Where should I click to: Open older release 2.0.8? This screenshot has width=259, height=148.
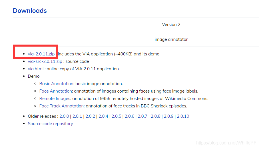(x=156, y=116)
